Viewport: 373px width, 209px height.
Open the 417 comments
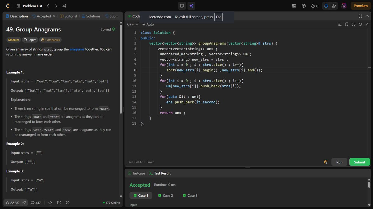point(36,203)
